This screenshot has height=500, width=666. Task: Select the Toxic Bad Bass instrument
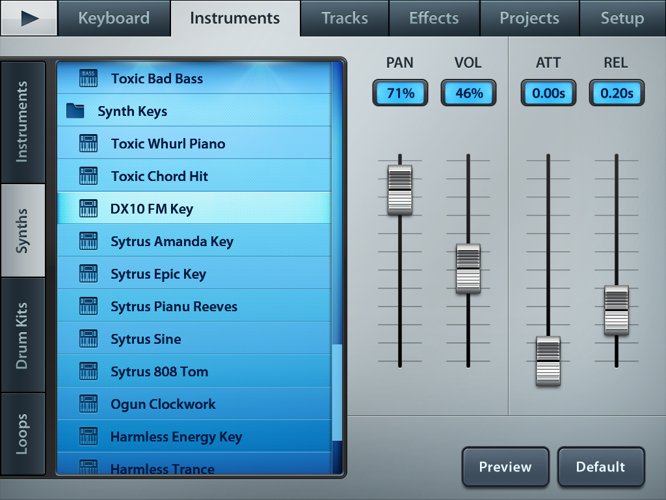point(194,78)
